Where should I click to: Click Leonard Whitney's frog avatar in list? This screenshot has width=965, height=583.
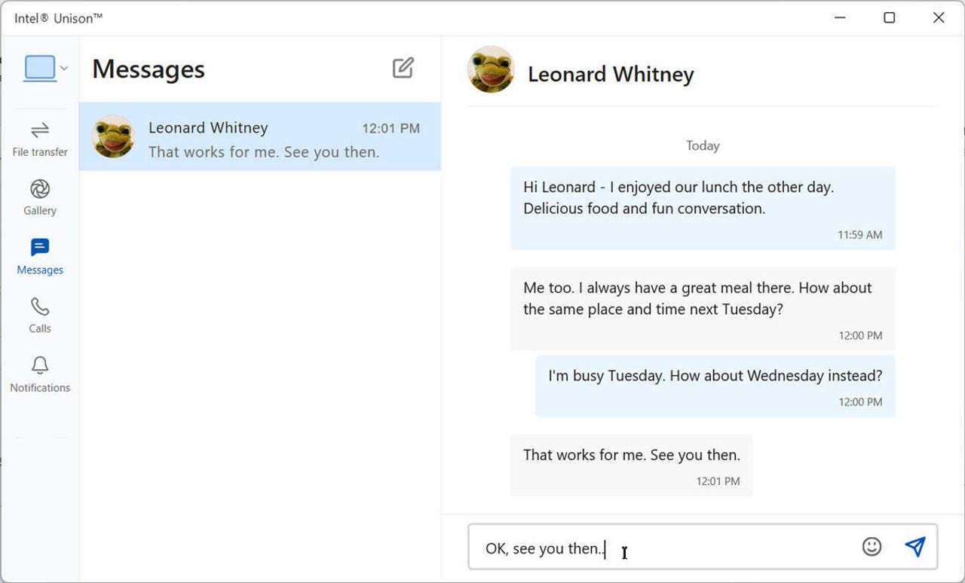point(113,136)
